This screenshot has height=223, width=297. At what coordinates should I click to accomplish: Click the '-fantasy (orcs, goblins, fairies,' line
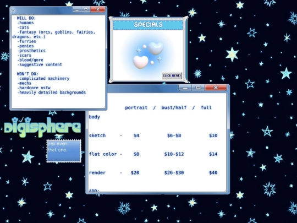(56, 32)
